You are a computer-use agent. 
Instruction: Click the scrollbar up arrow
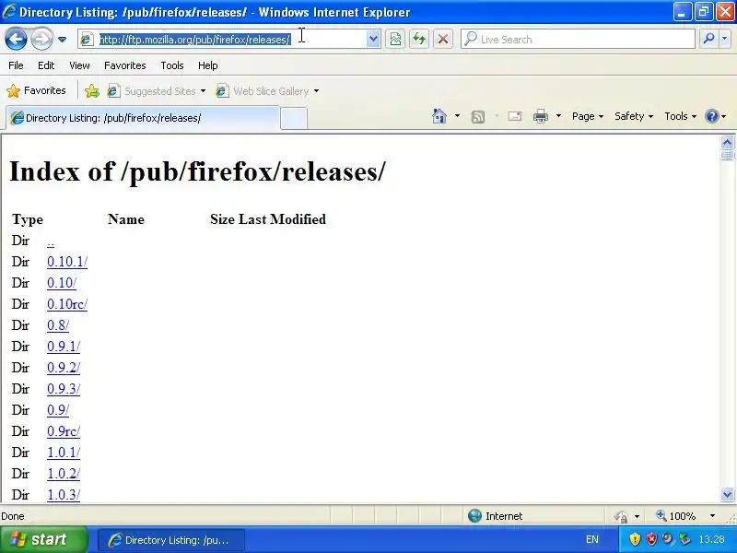[x=727, y=142]
